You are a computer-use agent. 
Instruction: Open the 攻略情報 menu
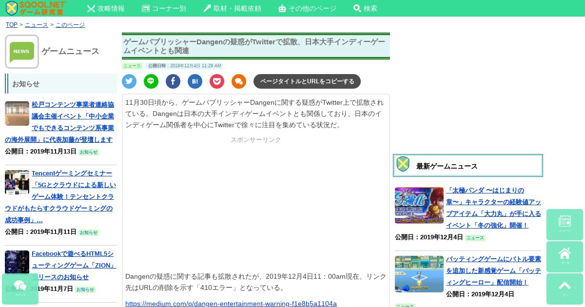pos(106,8)
